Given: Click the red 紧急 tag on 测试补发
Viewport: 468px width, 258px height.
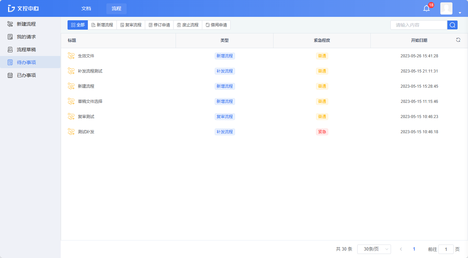Looking at the screenshot, I should pos(322,132).
